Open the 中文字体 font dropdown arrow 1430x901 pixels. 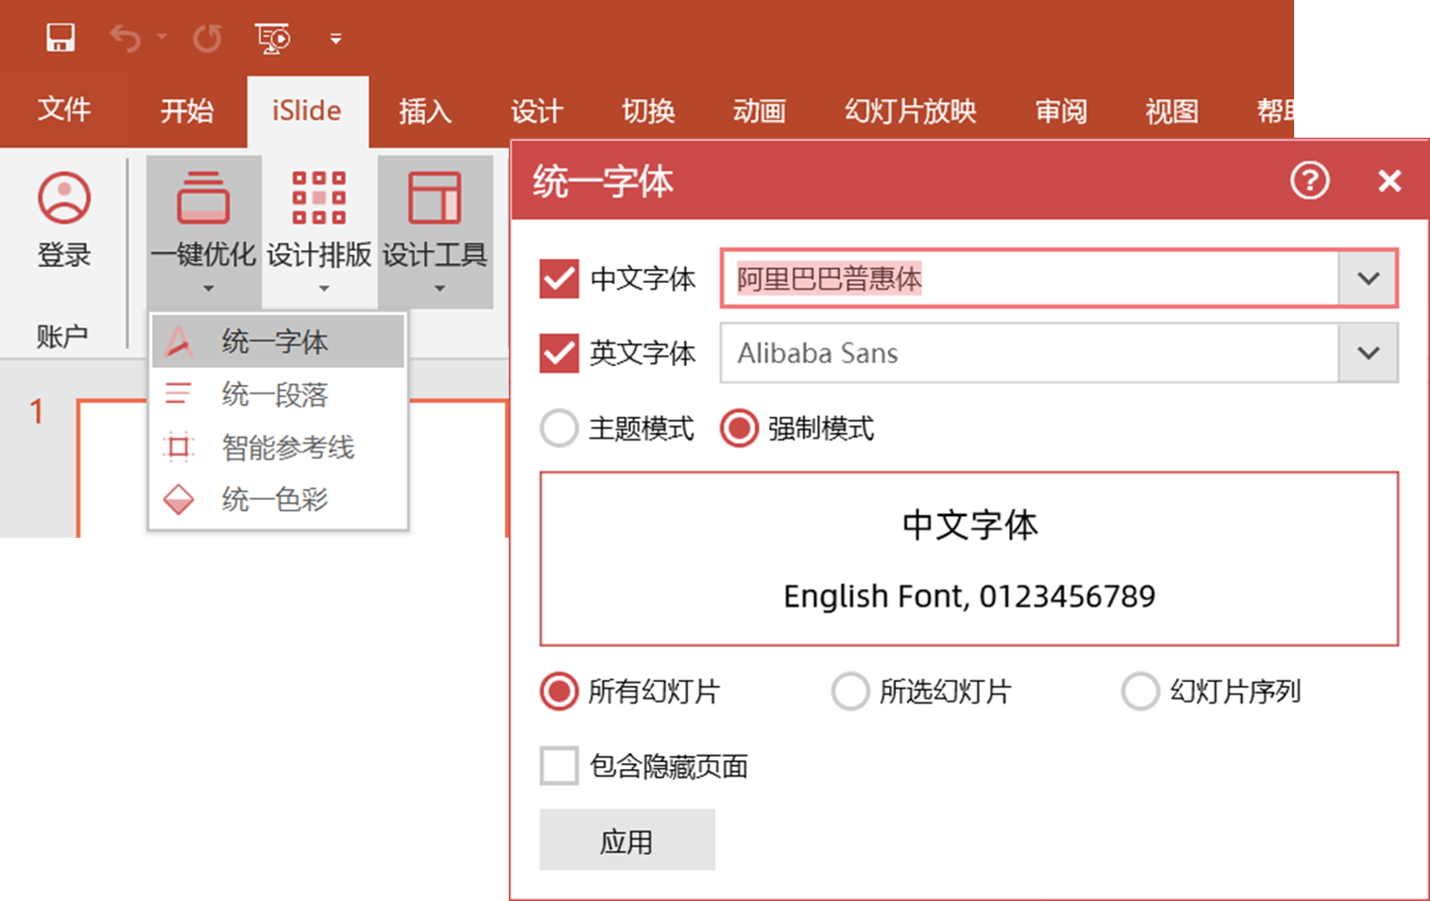point(1369,278)
